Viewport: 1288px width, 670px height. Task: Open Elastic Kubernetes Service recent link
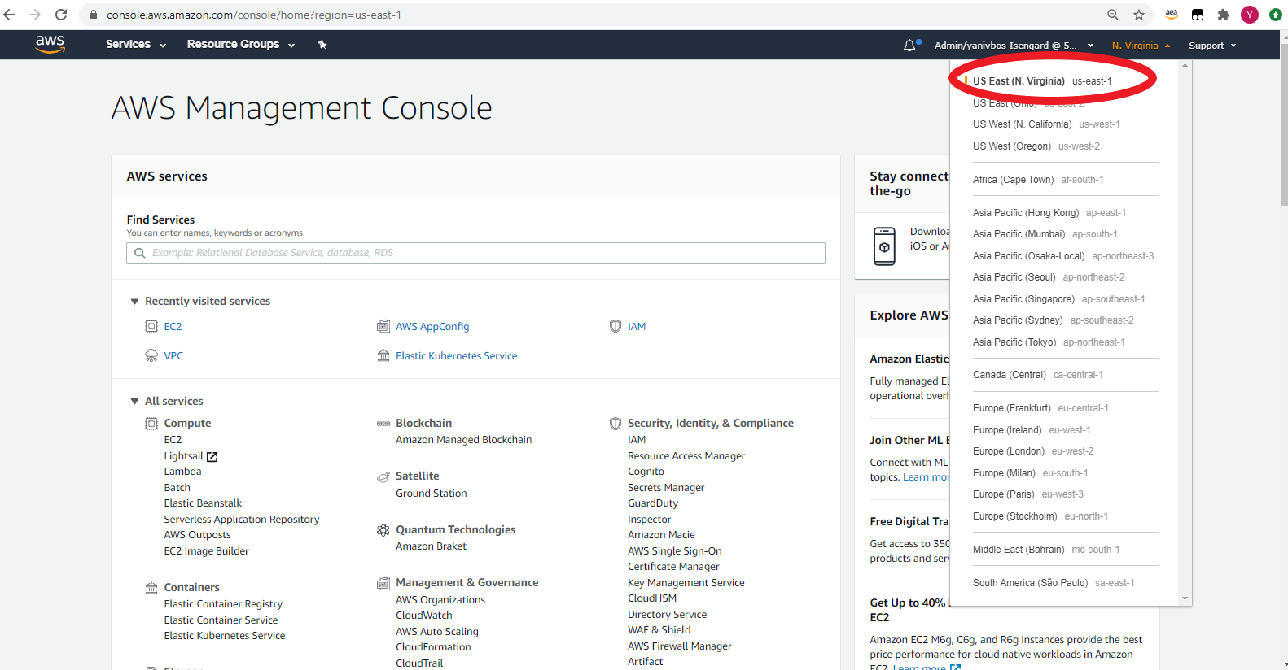click(456, 356)
